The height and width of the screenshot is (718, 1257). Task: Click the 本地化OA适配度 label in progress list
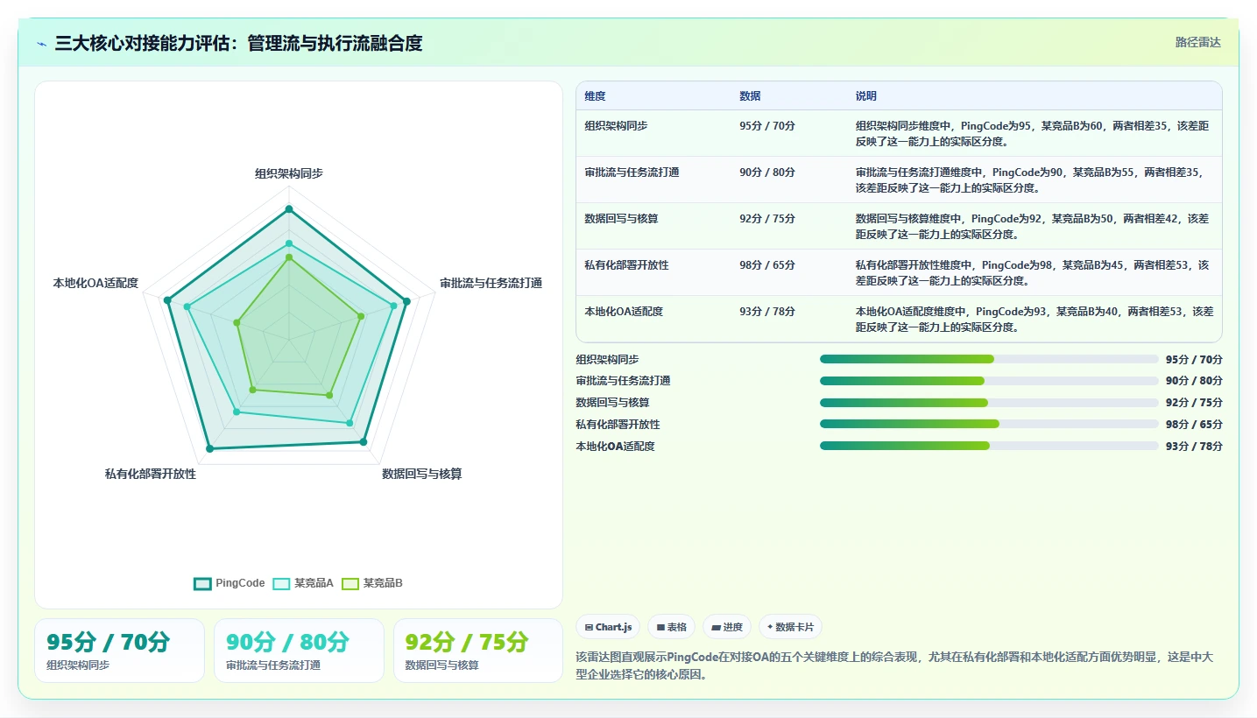point(615,446)
